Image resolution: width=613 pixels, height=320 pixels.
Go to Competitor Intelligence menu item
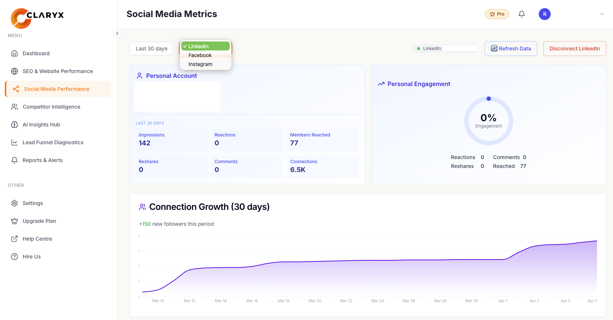51,107
